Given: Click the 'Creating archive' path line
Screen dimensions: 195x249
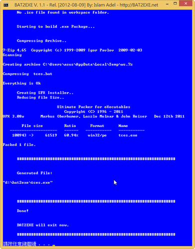Looking at the screenshot, I should click(x=68, y=64).
